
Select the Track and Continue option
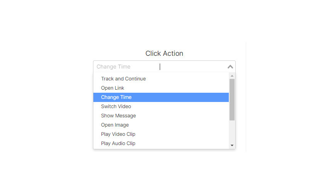coord(123,79)
